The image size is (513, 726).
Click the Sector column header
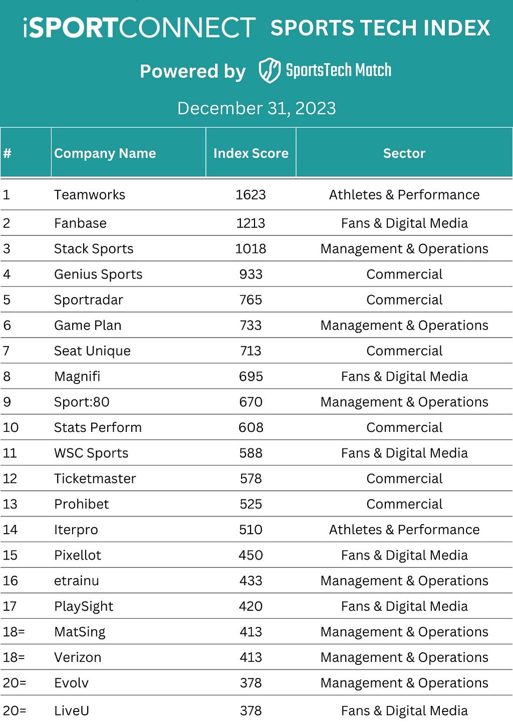[404, 153]
